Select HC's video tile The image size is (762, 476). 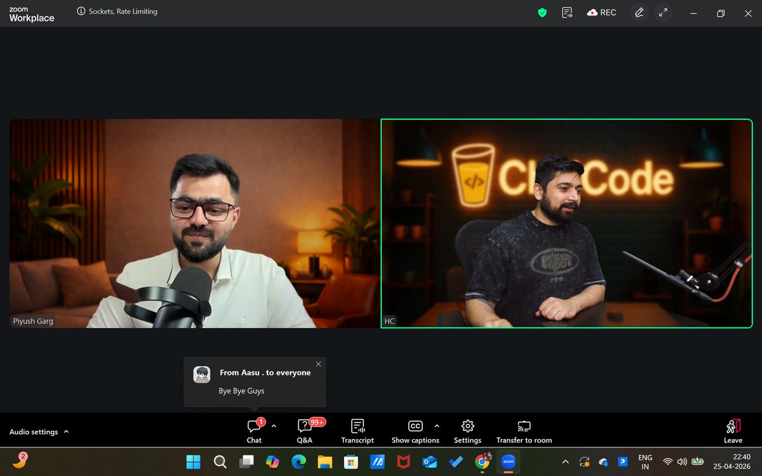566,223
